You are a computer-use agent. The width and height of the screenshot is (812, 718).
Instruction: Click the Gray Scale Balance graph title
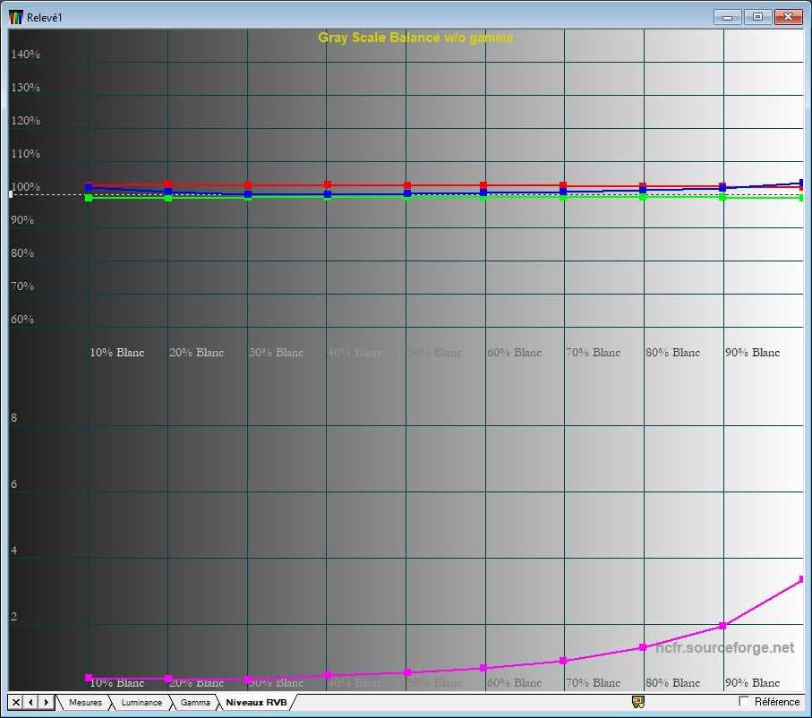[415, 38]
